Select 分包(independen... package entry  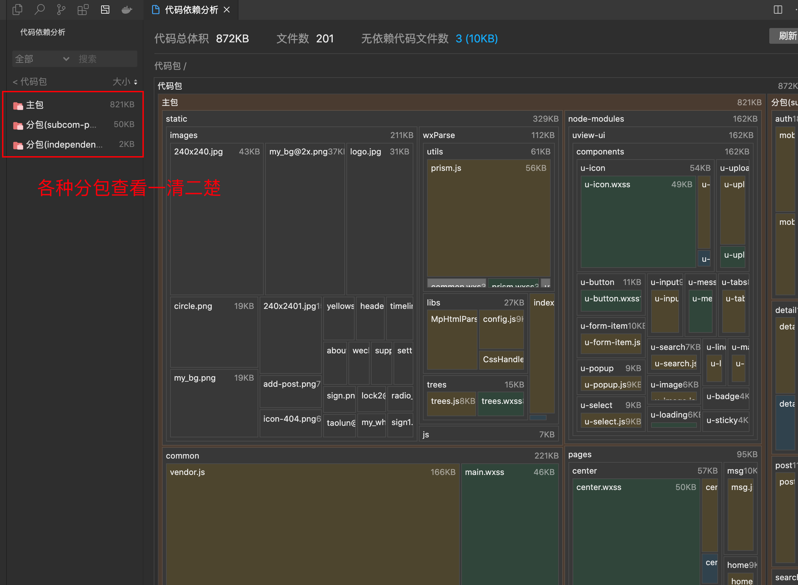click(64, 145)
